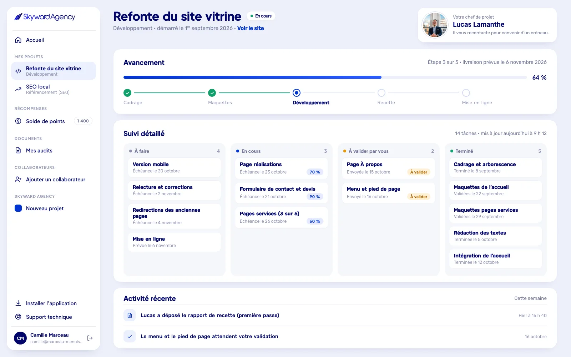Click the blue square icon for Nouveau projet

18,208
